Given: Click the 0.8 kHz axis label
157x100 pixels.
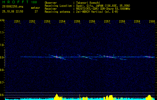Looking at the screenshot, I should pos(2,70).
